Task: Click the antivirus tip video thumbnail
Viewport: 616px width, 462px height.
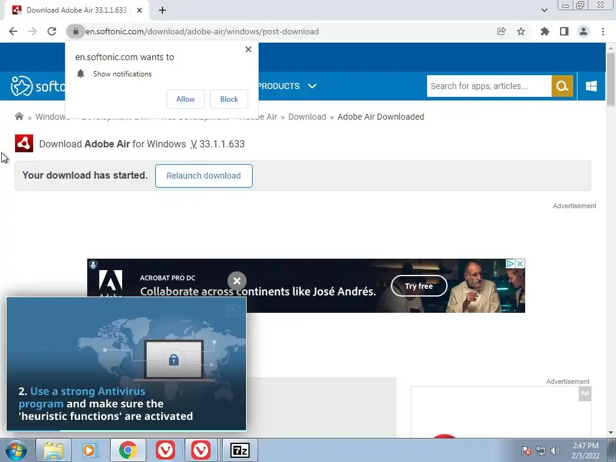Action: click(x=126, y=364)
